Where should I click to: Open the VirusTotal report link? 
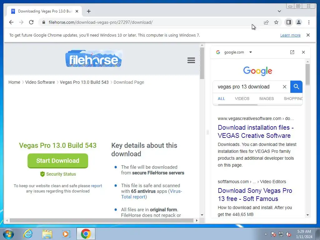(x=152, y=194)
